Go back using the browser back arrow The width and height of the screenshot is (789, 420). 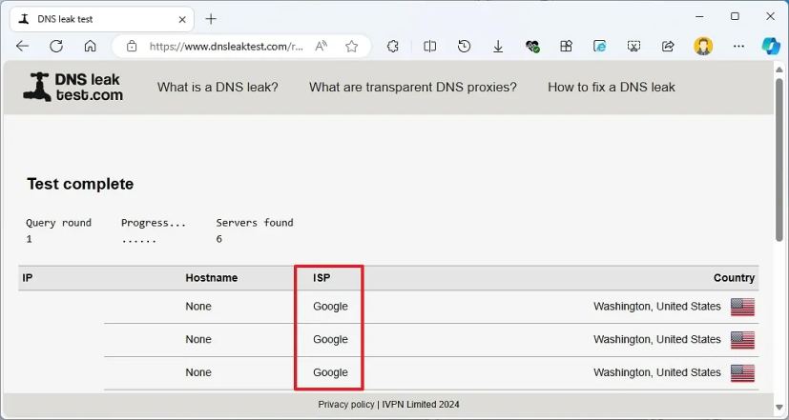(x=23, y=47)
